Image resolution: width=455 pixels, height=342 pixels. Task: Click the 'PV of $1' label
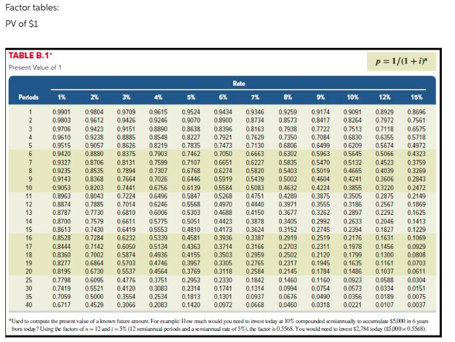(22, 24)
